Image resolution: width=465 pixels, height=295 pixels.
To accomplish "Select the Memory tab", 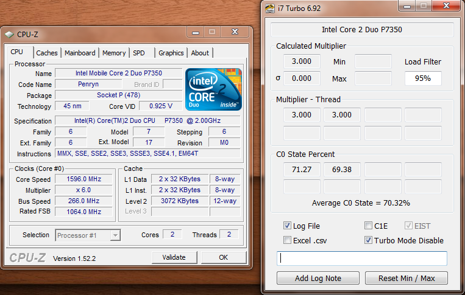I will click(x=114, y=53).
